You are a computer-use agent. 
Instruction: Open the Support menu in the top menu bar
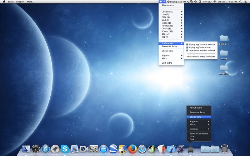point(20,2)
